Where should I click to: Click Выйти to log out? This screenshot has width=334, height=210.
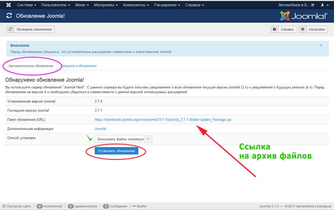pyautogui.click(x=139, y=206)
